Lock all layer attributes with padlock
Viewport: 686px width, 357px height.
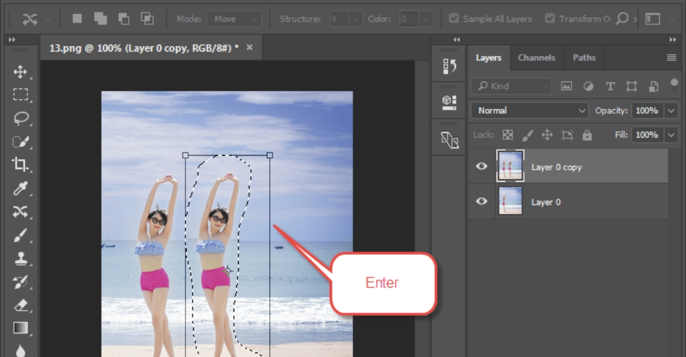coord(587,135)
